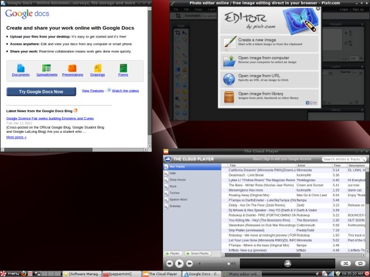
Task: Open Google Science Fair blog post link
Action: [x=50, y=118]
